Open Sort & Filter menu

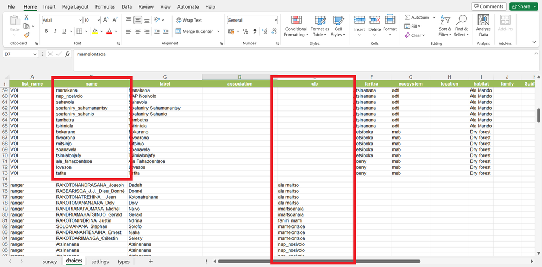(445, 26)
